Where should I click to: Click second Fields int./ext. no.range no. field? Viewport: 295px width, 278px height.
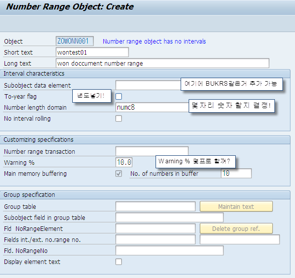coord(240,239)
